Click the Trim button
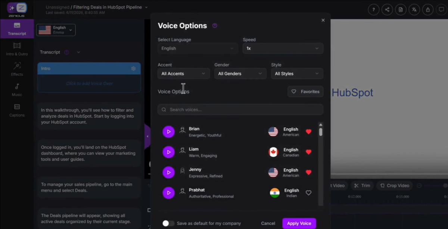Screen dimensions: 448x229 pos(362,185)
